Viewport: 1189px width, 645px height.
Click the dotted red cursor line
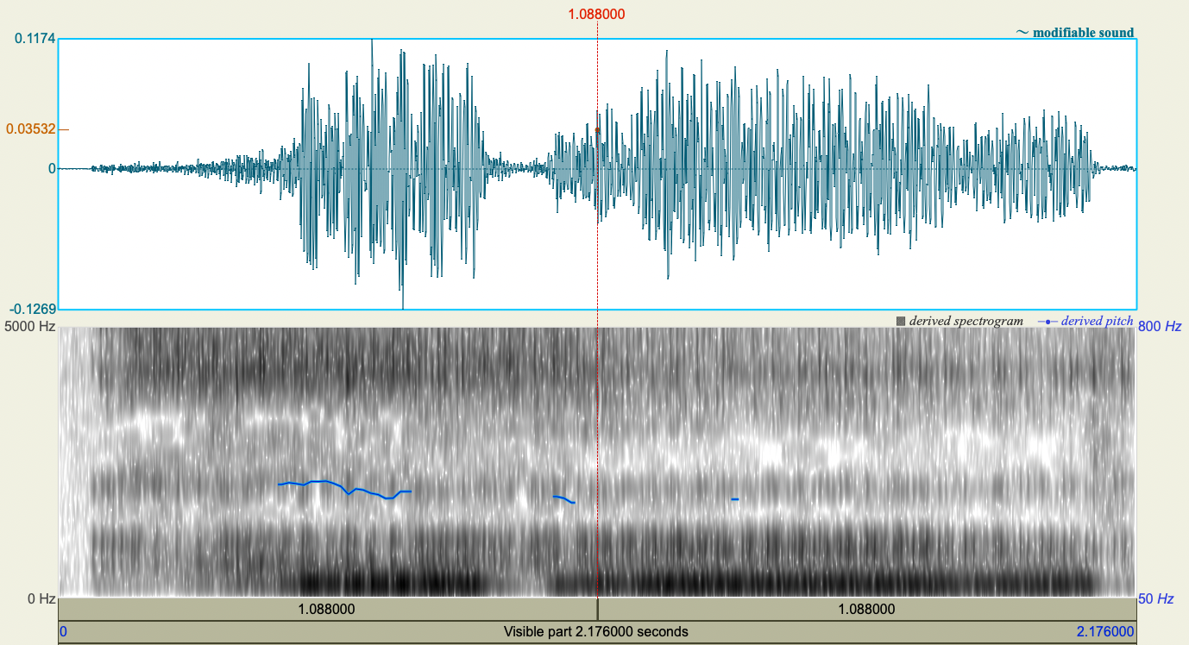(598, 216)
